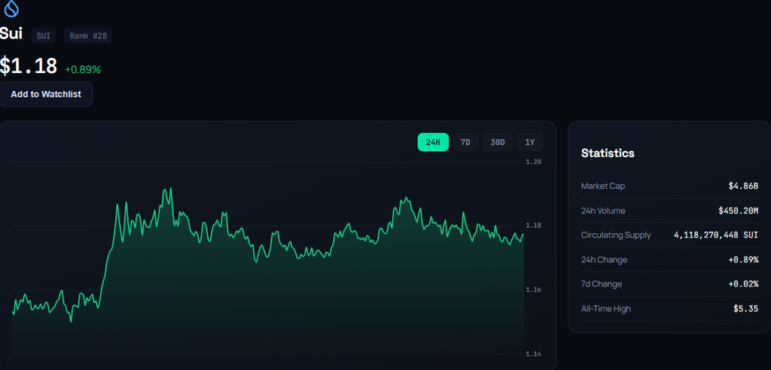Click the 24h Volume label
Screen dimensions: 771x370
click(603, 211)
